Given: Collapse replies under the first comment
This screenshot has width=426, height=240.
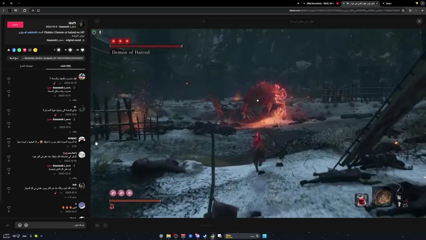Looking at the screenshot, I should [74, 100].
